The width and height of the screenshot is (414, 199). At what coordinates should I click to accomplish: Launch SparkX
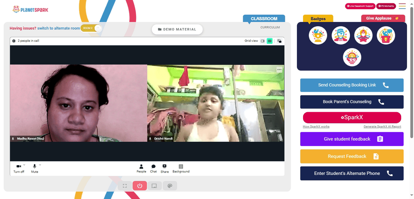pos(352,118)
